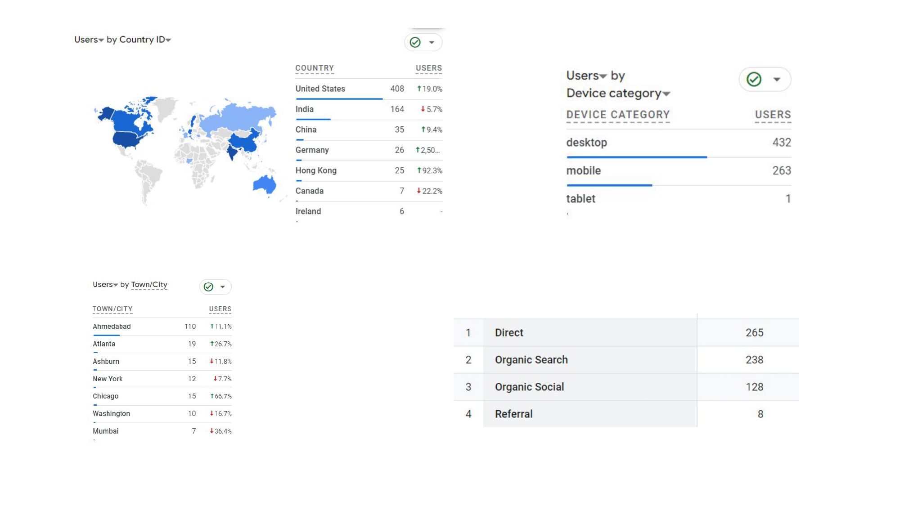The image size is (900, 506).
Task: Click COUNTRY column header
Action: point(315,68)
